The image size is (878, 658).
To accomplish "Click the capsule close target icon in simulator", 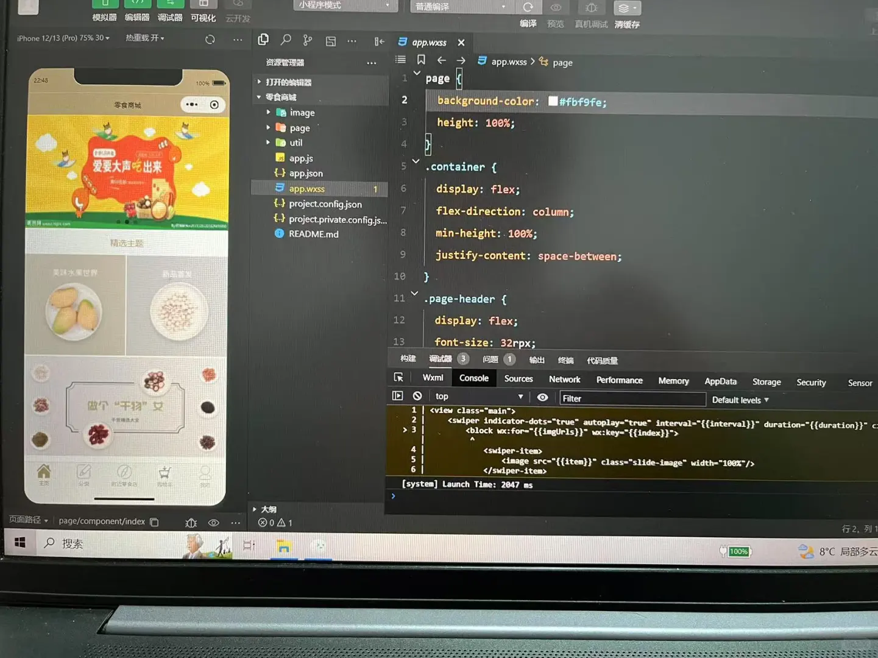I will (x=214, y=105).
